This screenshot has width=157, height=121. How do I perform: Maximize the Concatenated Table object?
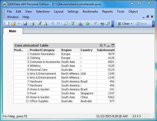point(113,45)
